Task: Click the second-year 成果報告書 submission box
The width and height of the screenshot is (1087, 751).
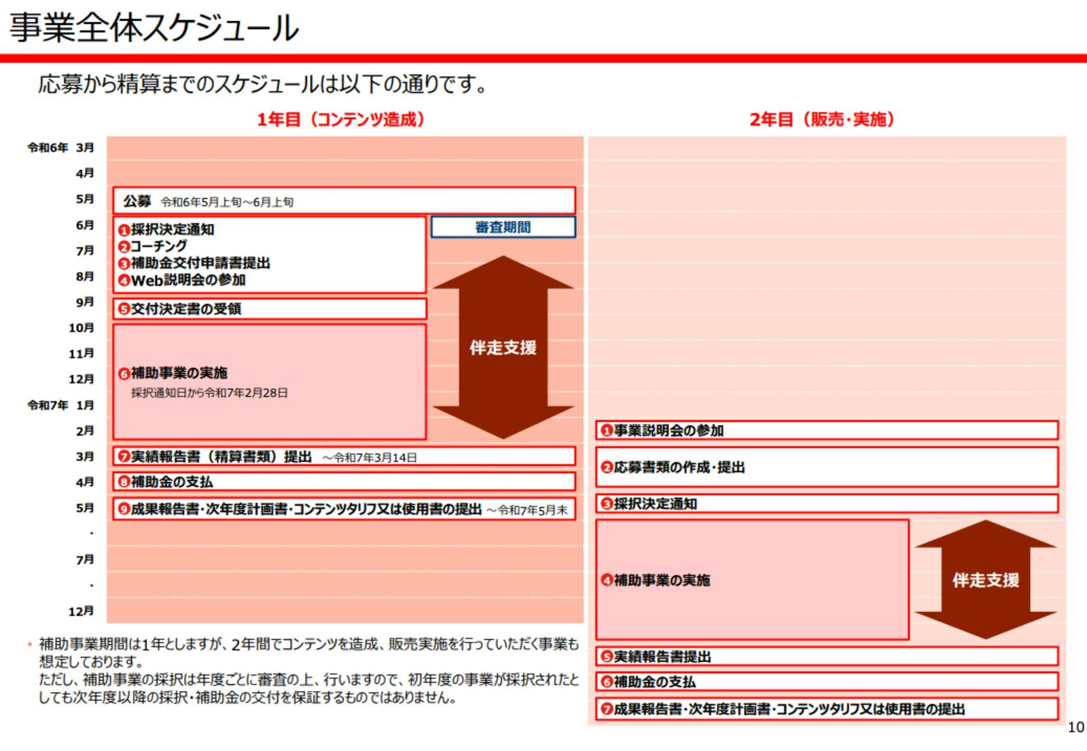Action: (827, 709)
